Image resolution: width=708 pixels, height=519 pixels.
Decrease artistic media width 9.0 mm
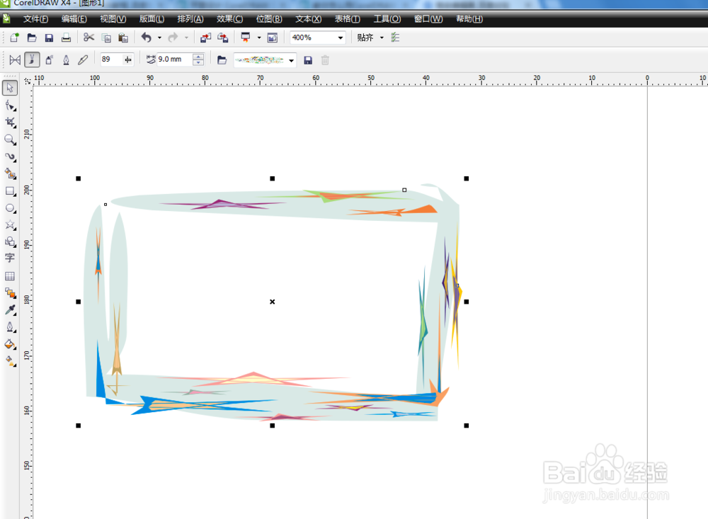point(198,62)
